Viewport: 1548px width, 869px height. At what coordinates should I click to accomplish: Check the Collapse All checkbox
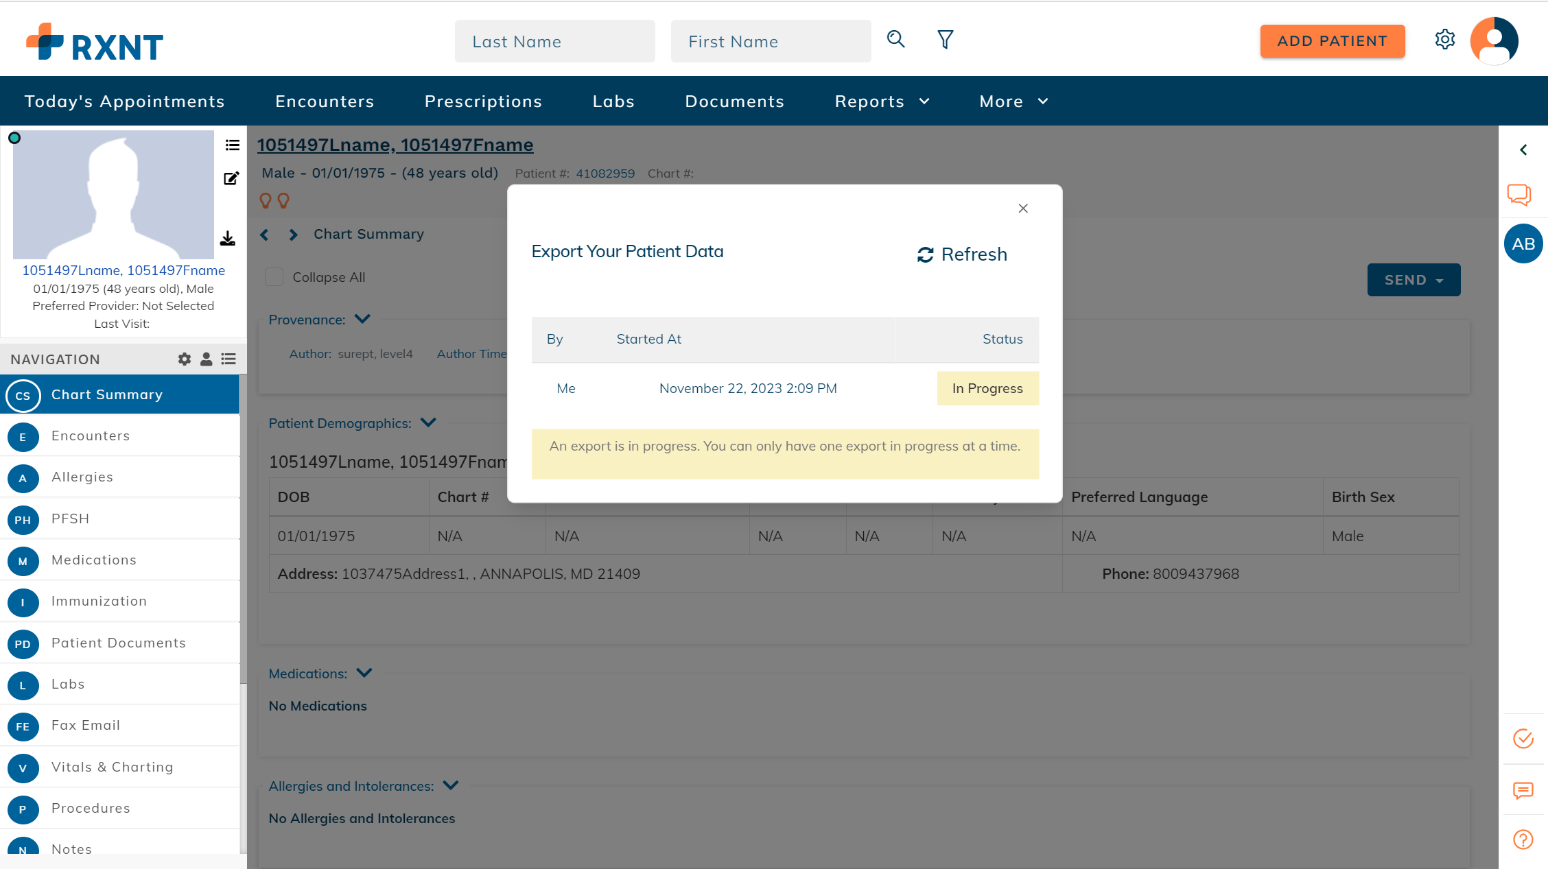(x=274, y=276)
